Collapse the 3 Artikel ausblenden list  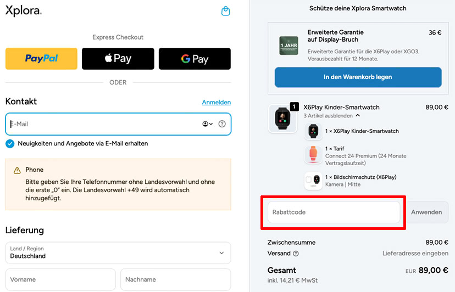pyautogui.click(x=332, y=116)
